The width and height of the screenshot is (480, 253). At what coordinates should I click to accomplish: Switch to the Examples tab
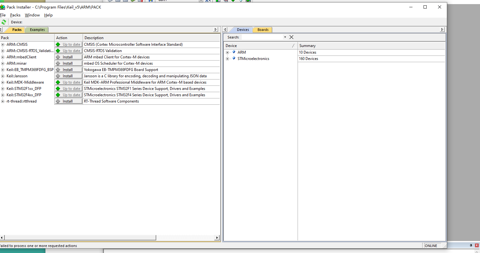point(37,30)
